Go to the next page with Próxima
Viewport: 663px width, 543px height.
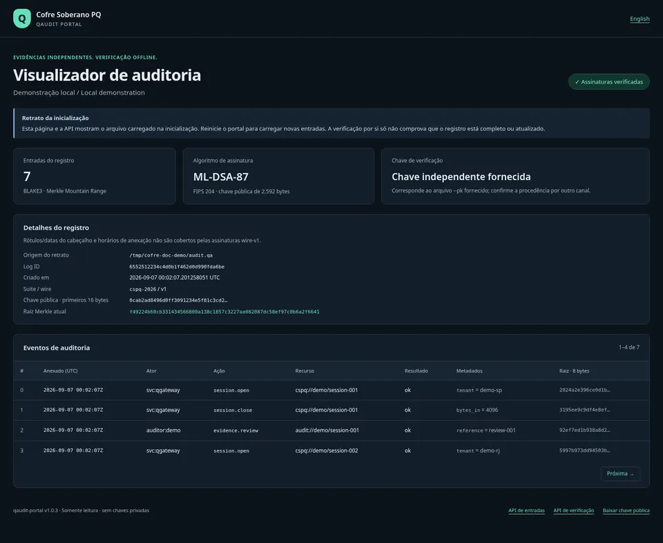point(620,474)
